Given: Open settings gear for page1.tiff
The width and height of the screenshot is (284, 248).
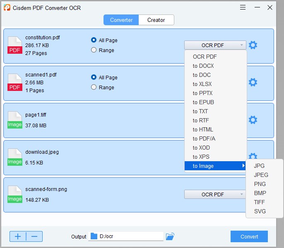Looking at the screenshot, I should pyautogui.click(x=253, y=120).
